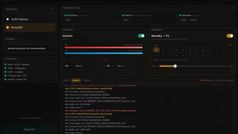Image resolution: width=238 pixels, height=134 pixels.
Task: Click the OpenSetup green status dot
Action: tap(65, 15)
